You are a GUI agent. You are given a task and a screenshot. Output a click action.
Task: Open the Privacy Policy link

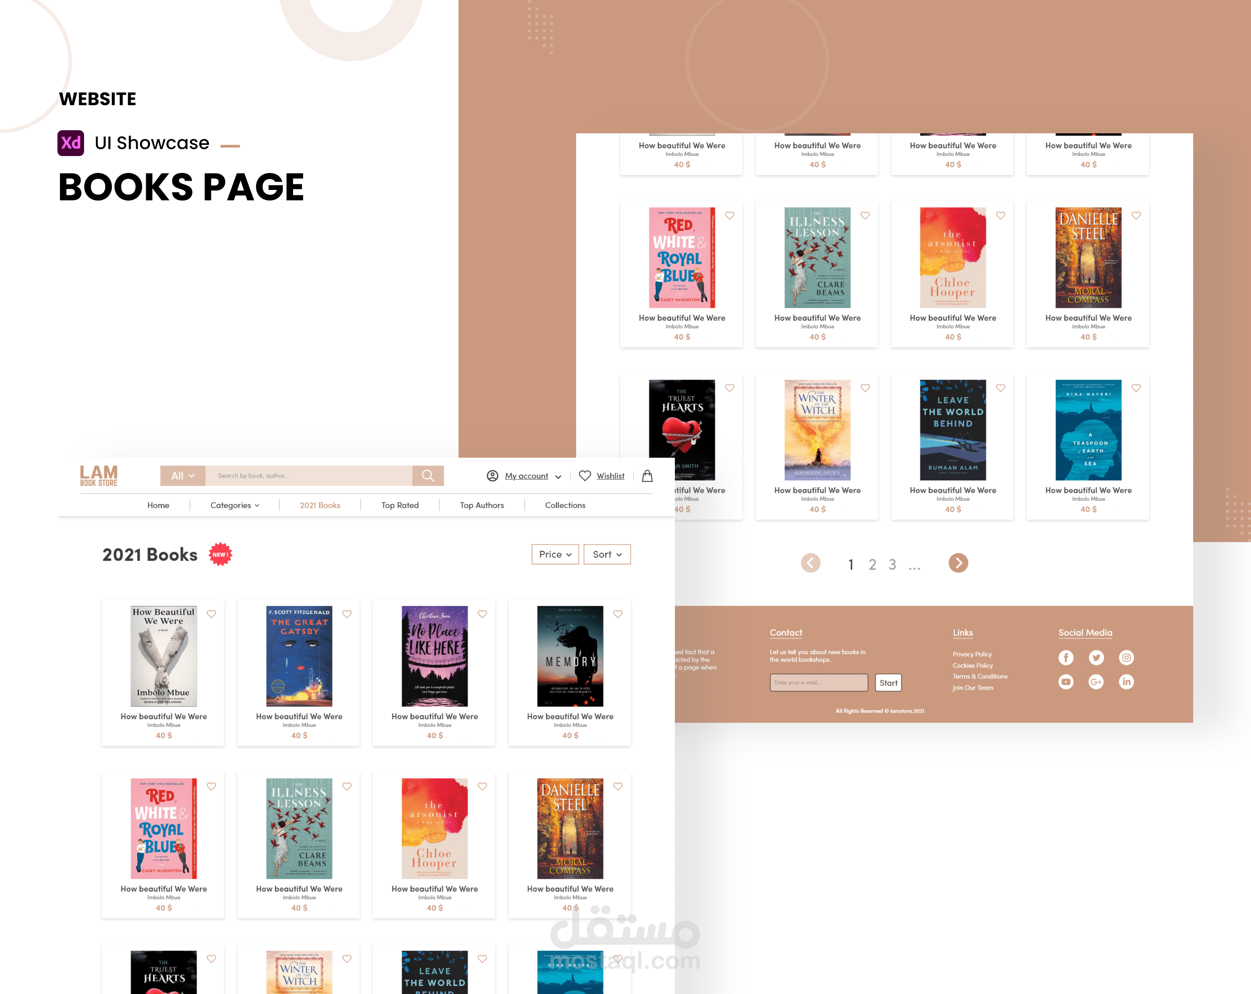click(971, 654)
